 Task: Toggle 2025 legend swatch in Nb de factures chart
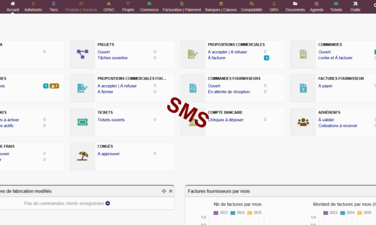click(x=250, y=212)
